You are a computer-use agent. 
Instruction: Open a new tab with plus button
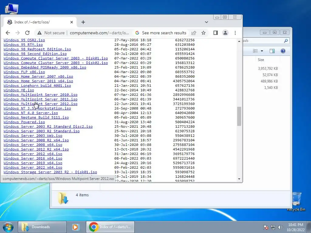[x=83, y=22]
